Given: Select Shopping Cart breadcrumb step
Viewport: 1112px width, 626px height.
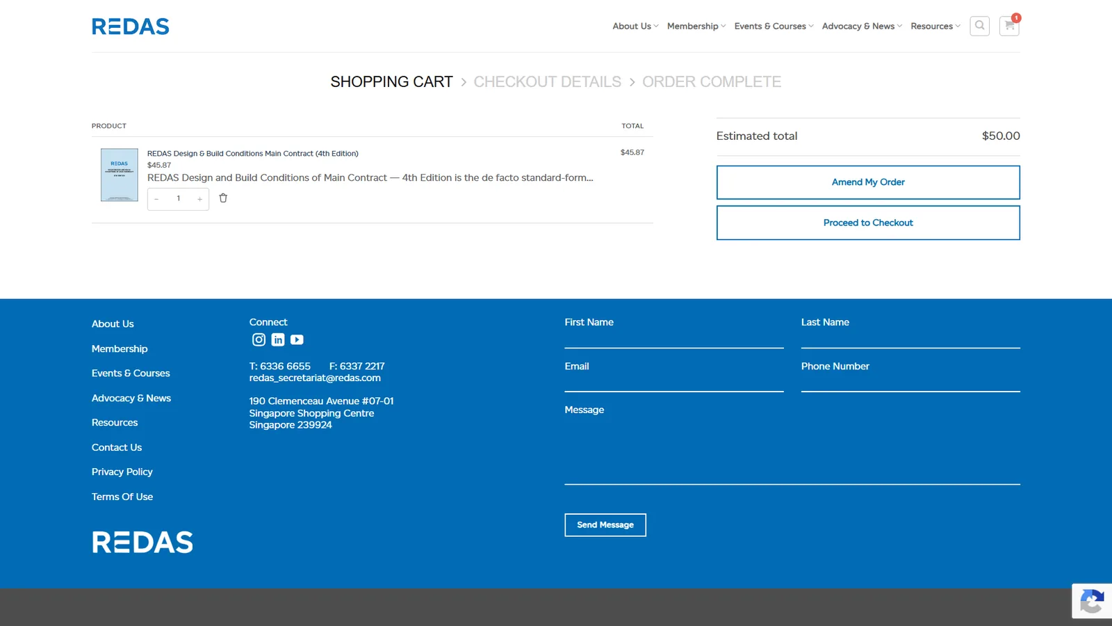Looking at the screenshot, I should tap(391, 82).
